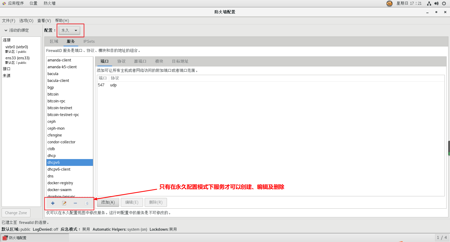Select amanda-client service
The image size is (450, 242).
tap(70, 60)
